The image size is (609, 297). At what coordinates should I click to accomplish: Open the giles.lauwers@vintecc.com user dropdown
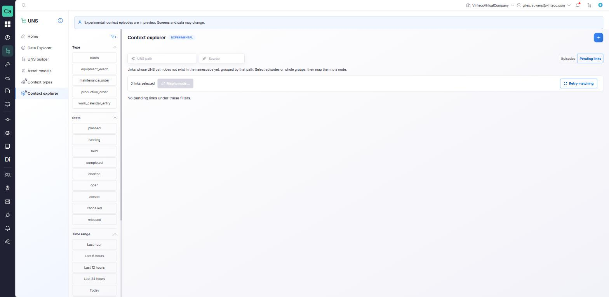543,5
